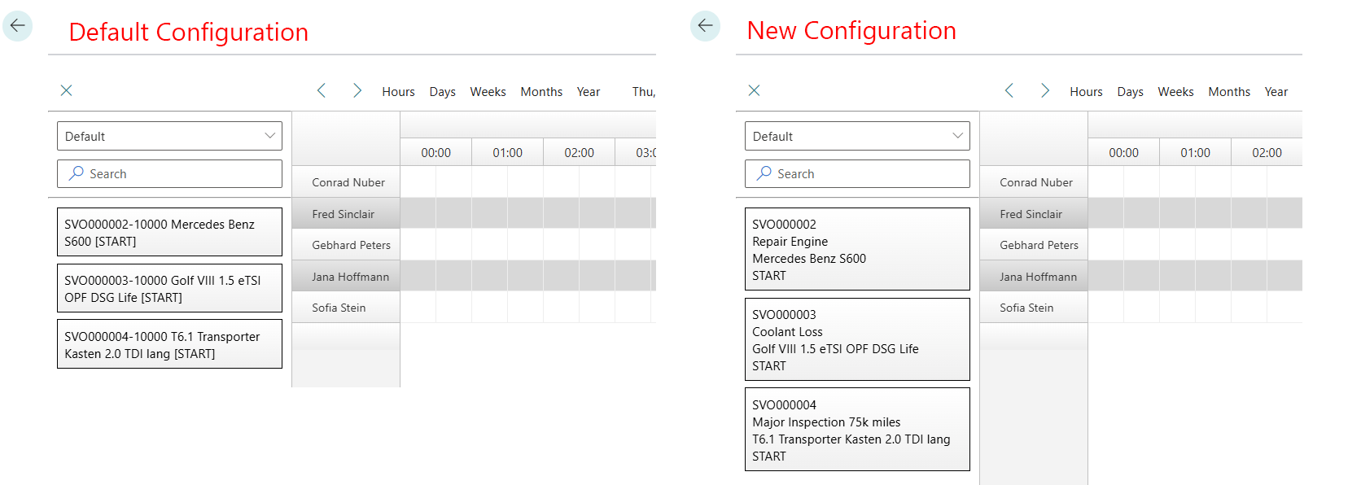Viewport: 1361px width, 485px height.
Task: Switch to Weeks view in Default Configuration
Action: pyautogui.click(x=488, y=92)
